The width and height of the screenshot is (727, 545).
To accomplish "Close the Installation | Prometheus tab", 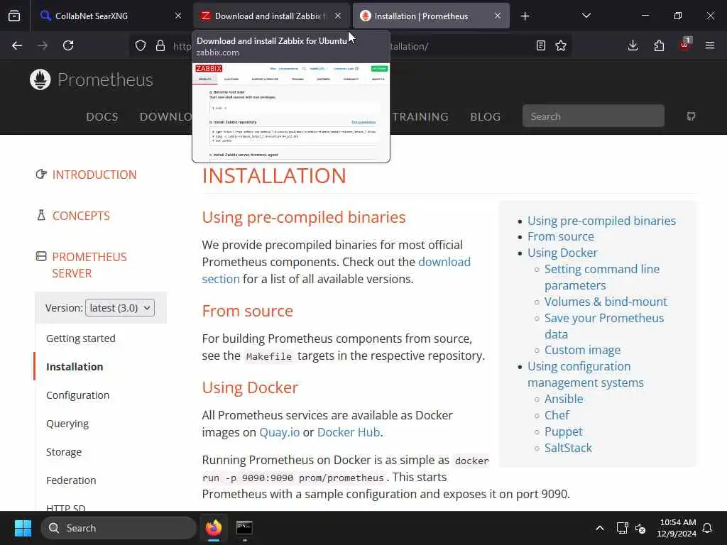I will pos(498,16).
